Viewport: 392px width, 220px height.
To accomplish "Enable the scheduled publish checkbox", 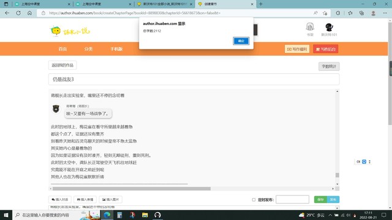I will [x=254, y=200].
